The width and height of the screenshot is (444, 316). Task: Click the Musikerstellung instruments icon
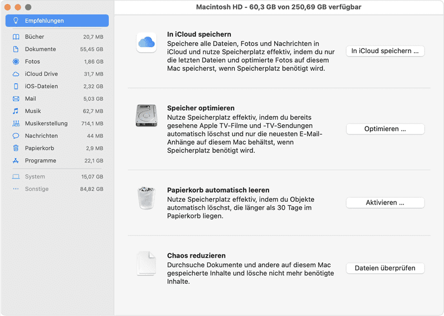16,123
